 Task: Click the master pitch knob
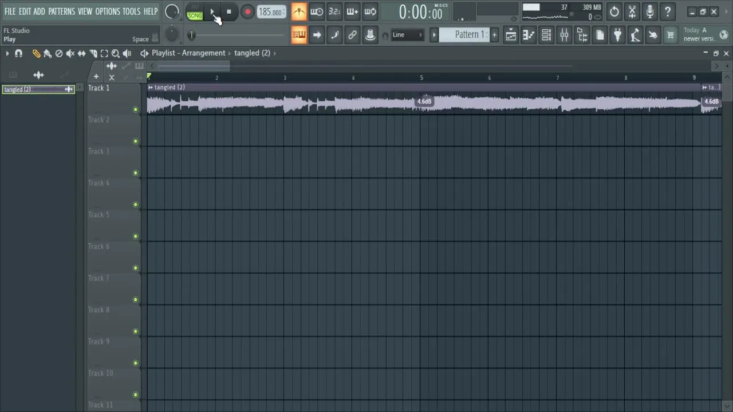click(x=171, y=35)
